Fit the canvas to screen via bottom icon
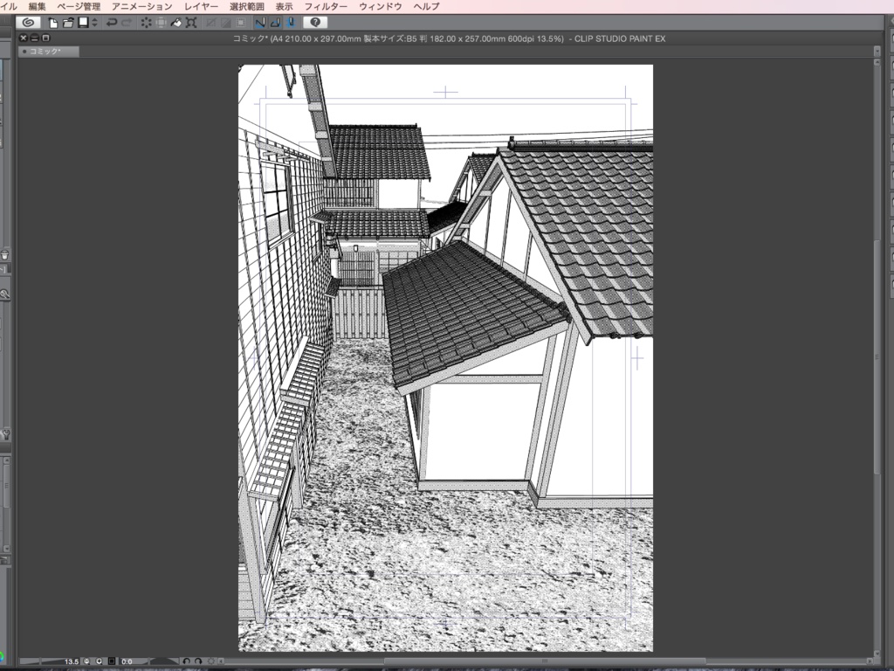Viewport: 894px width, 671px height. [113, 661]
